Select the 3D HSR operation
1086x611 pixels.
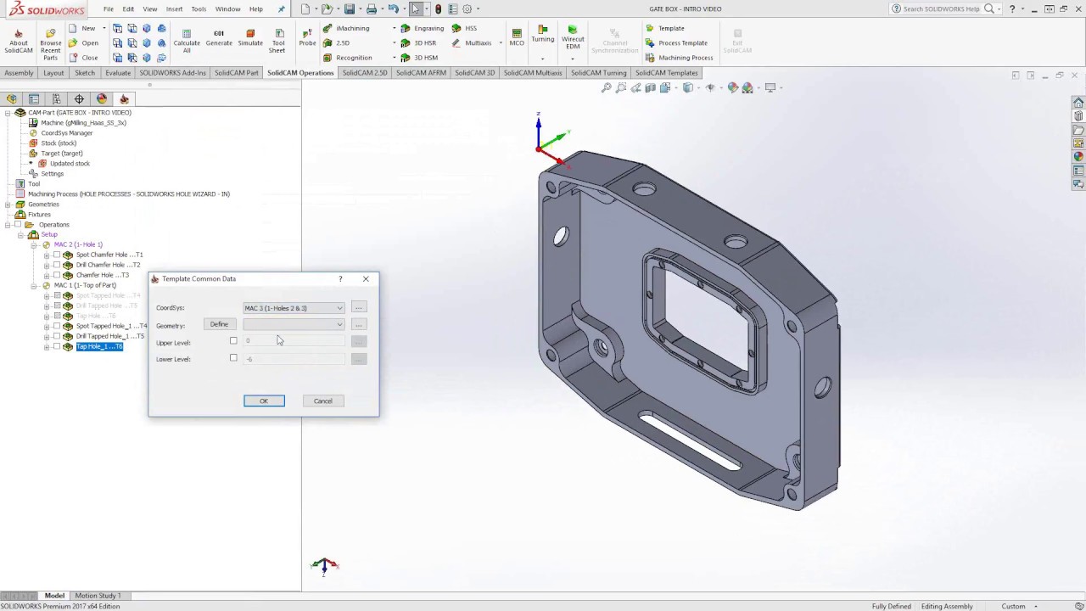(x=418, y=42)
